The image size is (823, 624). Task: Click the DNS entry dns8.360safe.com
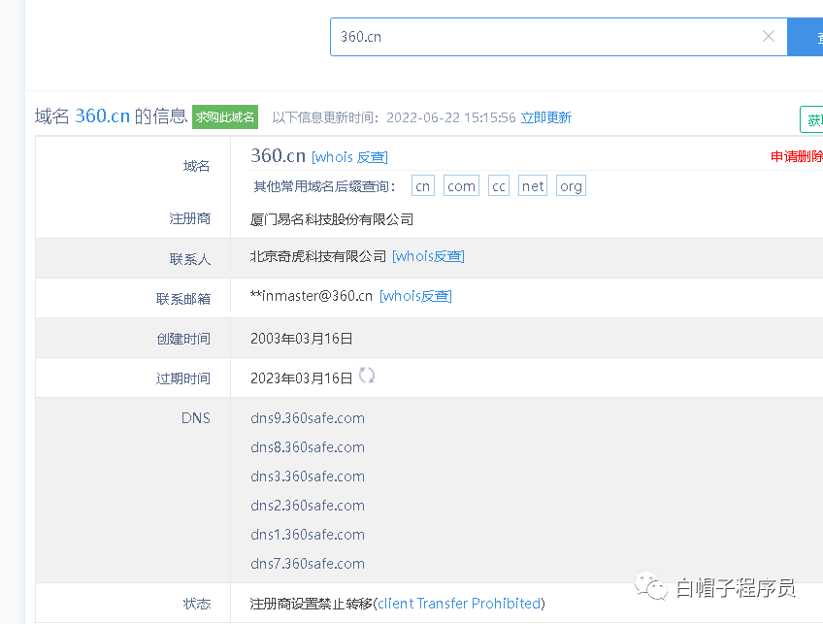coord(308,447)
